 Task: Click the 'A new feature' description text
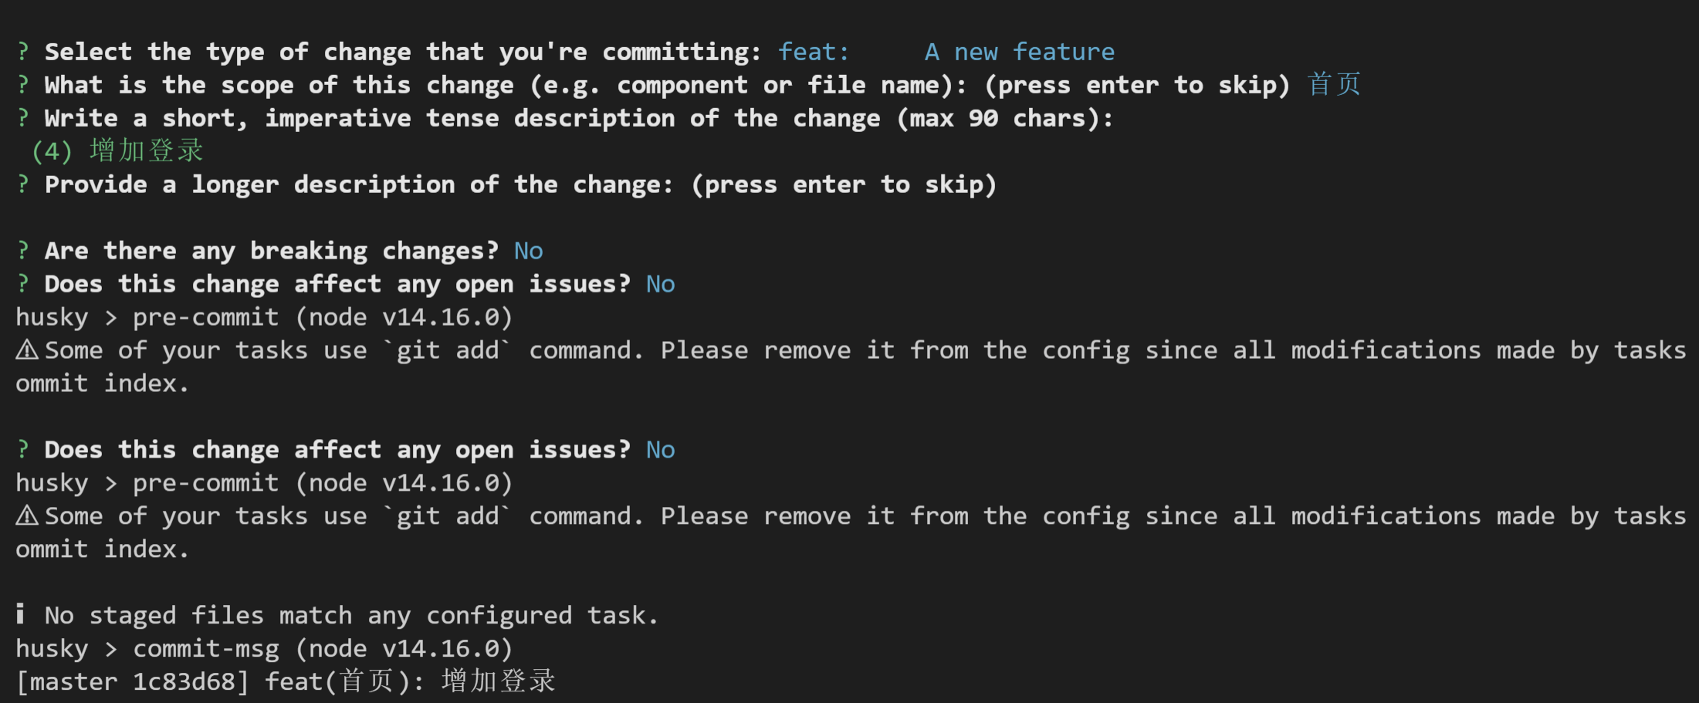coord(1020,52)
